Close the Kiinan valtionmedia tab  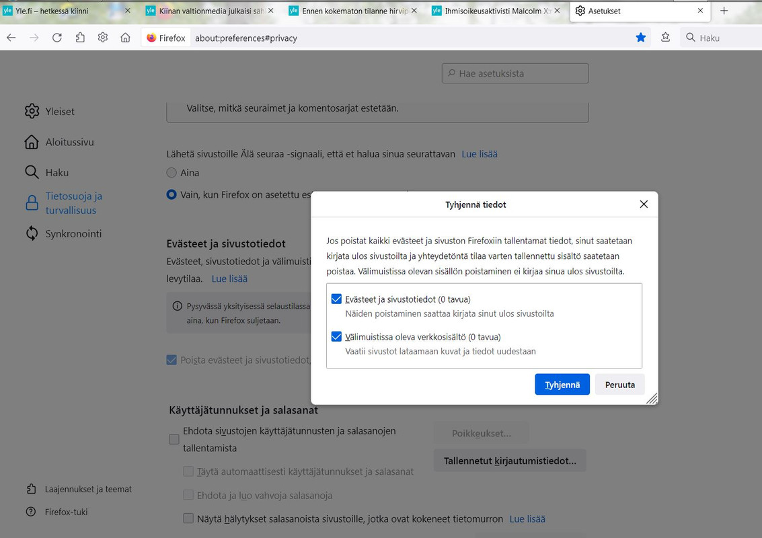click(x=270, y=11)
